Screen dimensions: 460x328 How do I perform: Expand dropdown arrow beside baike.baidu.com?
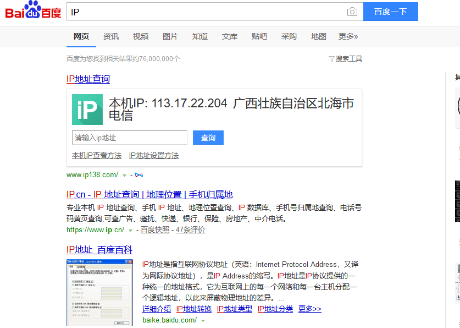click(203, 320)
